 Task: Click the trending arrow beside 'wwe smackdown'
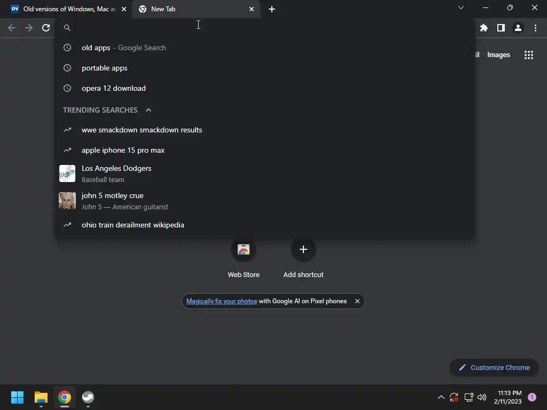[67, 130]
